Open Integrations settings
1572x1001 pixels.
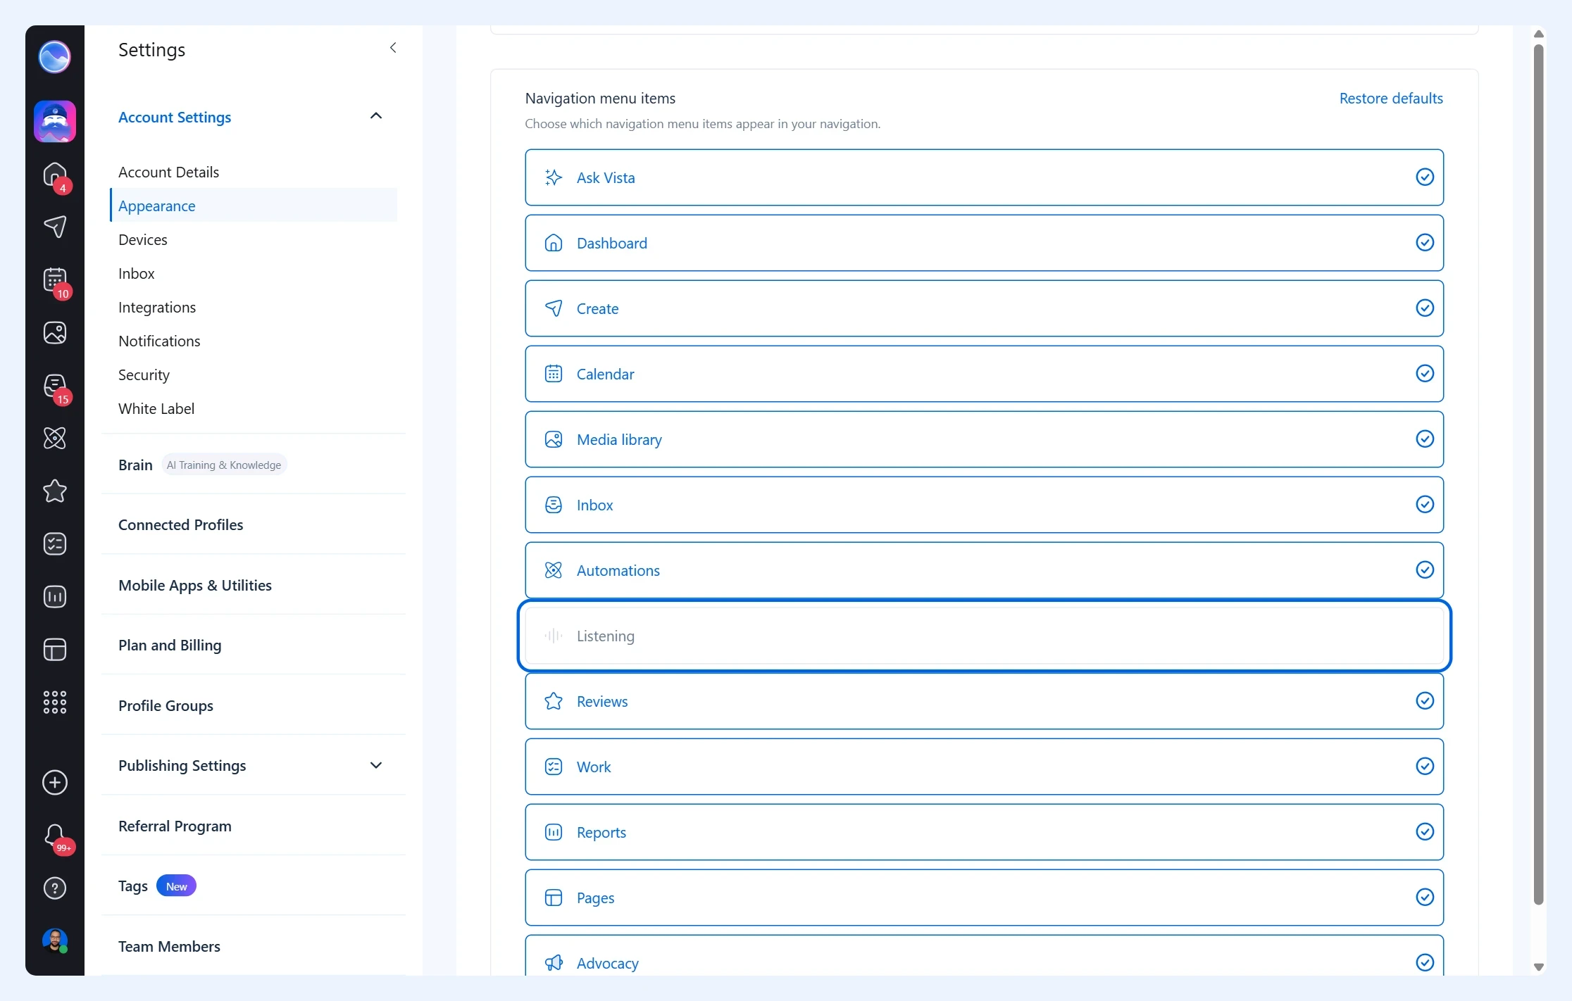pyautogui.click(x=157, y=307)
